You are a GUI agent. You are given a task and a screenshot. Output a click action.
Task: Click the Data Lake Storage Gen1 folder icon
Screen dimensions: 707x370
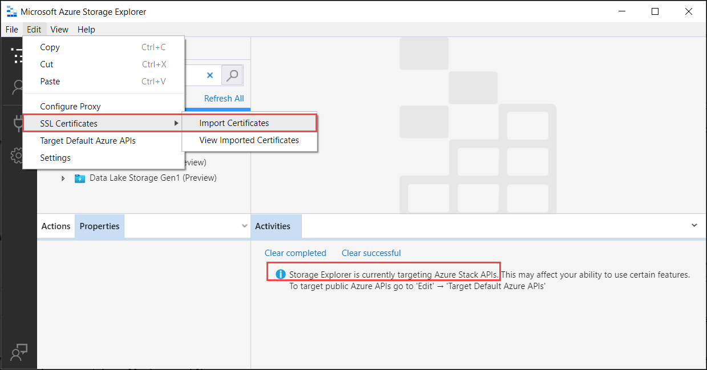[x=79, y=177]
